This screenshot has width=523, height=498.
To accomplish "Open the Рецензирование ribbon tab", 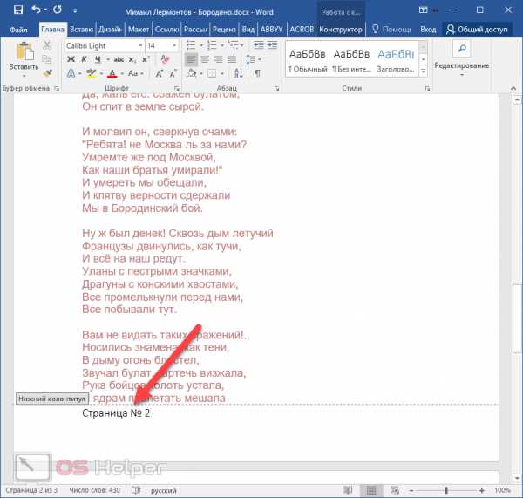I will tap(224, 30).
